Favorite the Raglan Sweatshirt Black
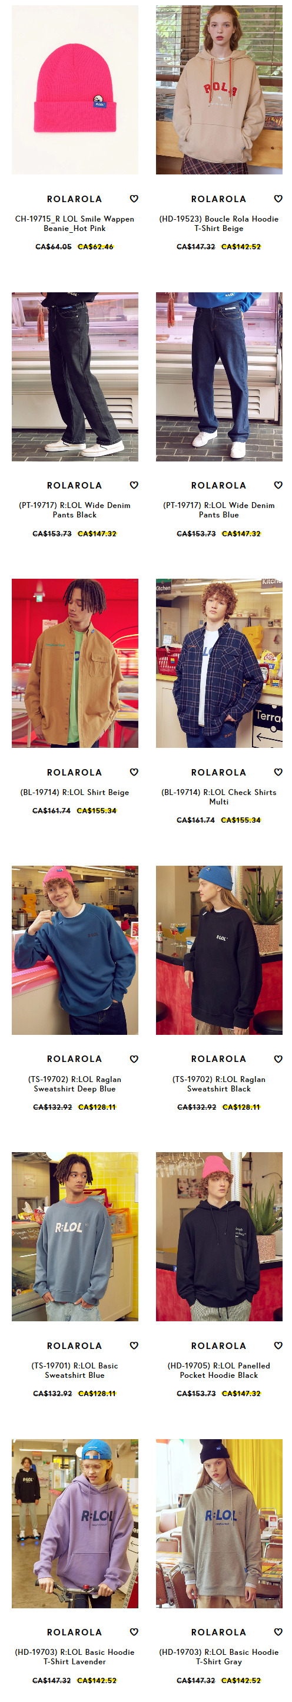The image size is (292, 1702). [x=278, y=1058]
